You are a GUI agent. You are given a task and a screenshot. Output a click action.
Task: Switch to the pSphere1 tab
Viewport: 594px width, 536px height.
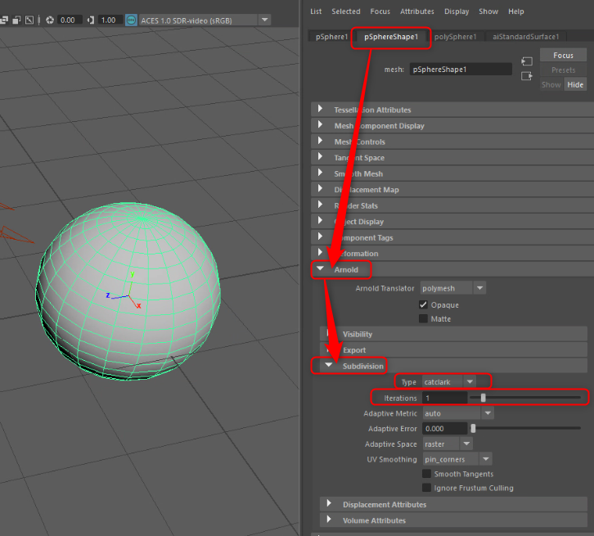tap(331, 37)
